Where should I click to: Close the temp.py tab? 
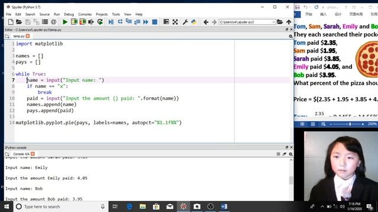click(28, 36)
